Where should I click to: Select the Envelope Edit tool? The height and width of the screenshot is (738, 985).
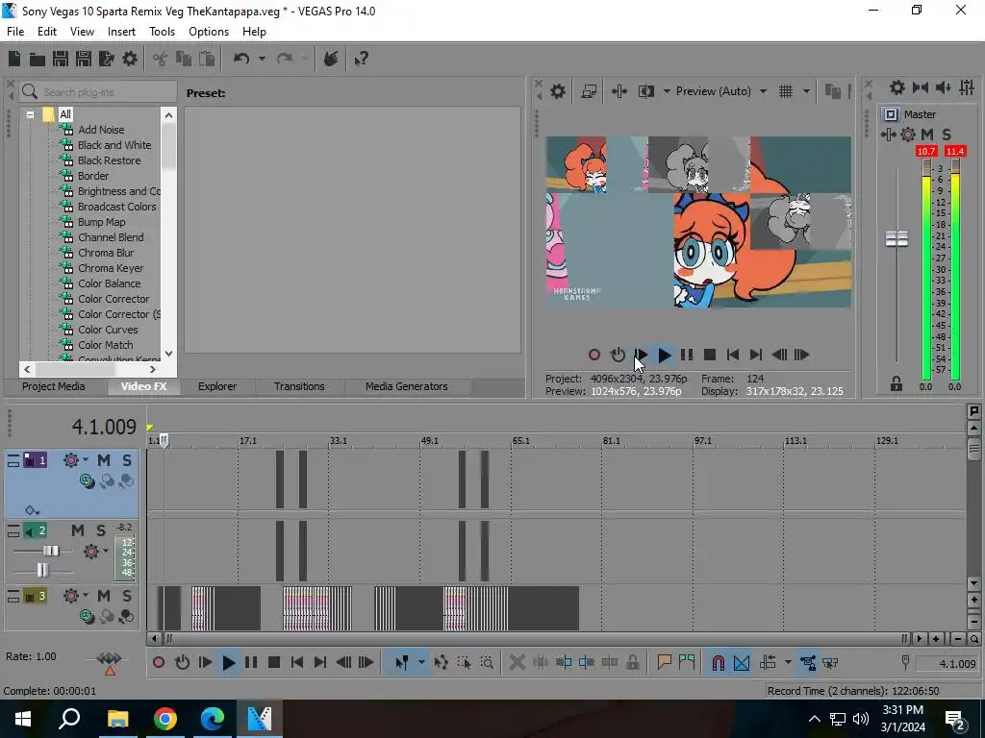[x=441, y=663]
